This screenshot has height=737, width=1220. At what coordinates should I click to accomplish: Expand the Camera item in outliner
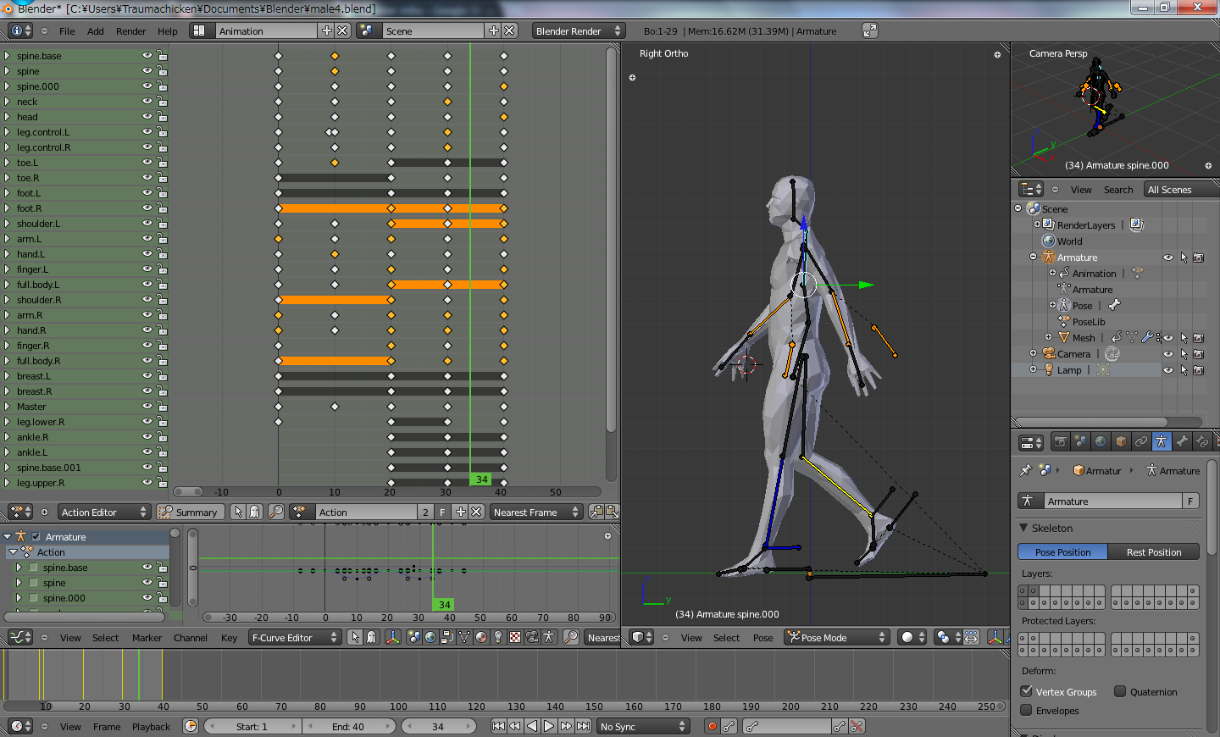pyautogui.click(x=1033, y=353)
